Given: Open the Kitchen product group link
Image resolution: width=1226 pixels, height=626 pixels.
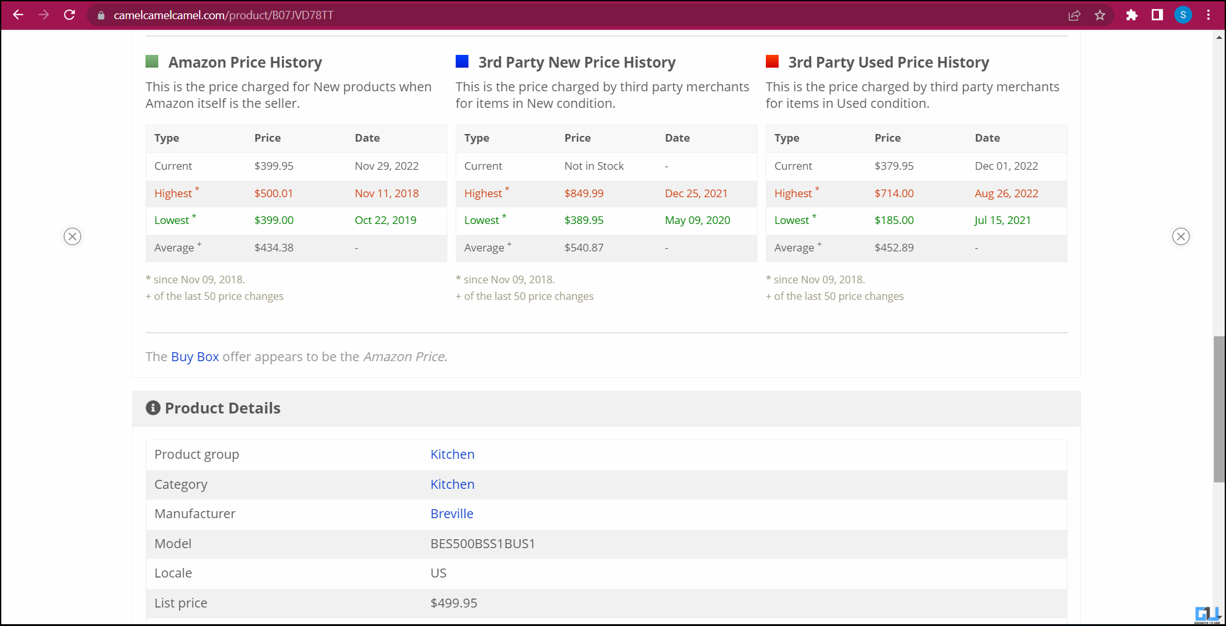Looking at the screenshot, I should pyautogui.click(x=452, y=454).
